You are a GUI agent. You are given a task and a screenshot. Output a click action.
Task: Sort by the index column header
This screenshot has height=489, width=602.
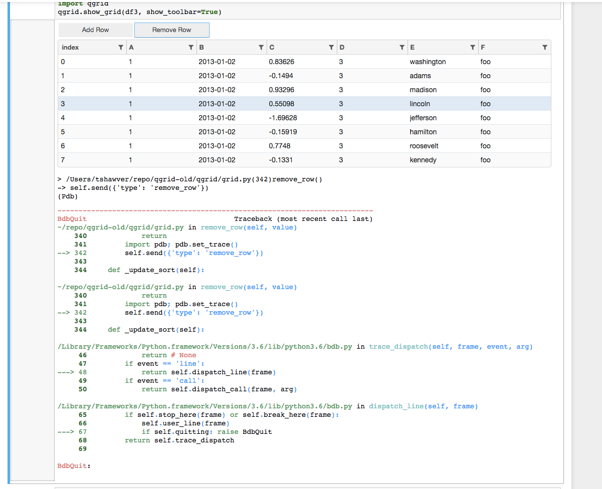pyautogui.click(x=70, y=48)
